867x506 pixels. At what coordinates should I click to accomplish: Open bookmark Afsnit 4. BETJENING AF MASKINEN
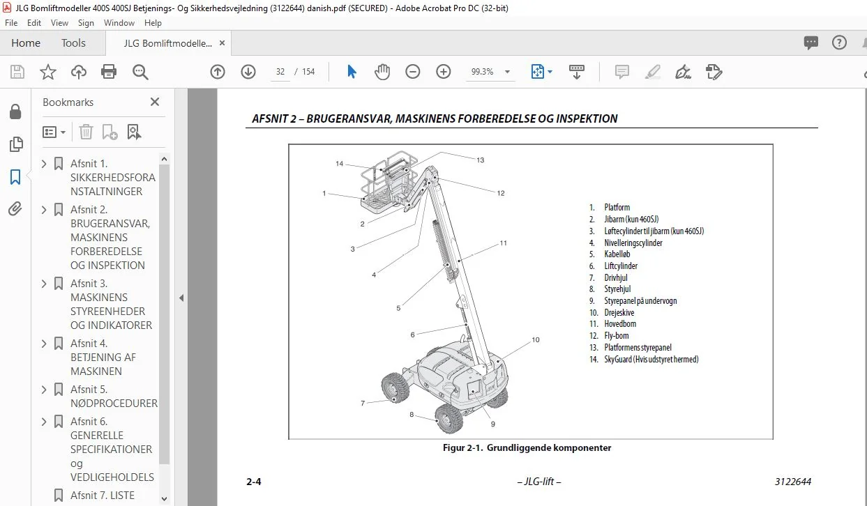click(x=103, y=358)
